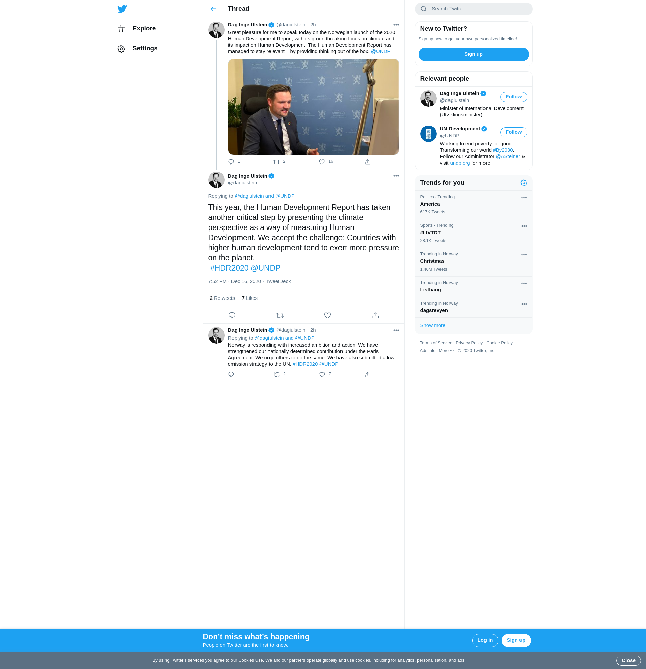Retweet the Norway ambition tweet
This screenshot has width=646, height=669.
[277, 374]
